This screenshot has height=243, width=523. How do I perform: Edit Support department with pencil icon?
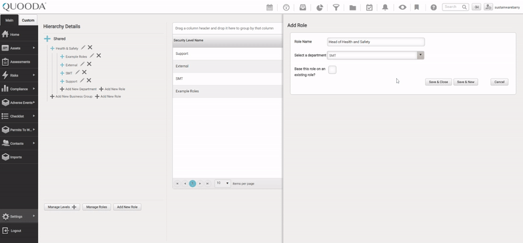[82, 80]
